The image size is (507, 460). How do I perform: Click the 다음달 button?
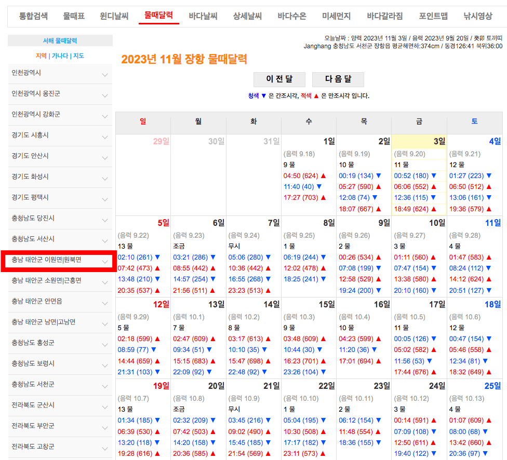pos(338,79)
